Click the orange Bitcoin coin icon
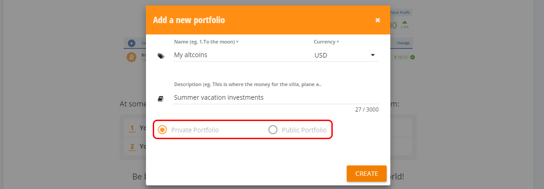 coord(131,57)
